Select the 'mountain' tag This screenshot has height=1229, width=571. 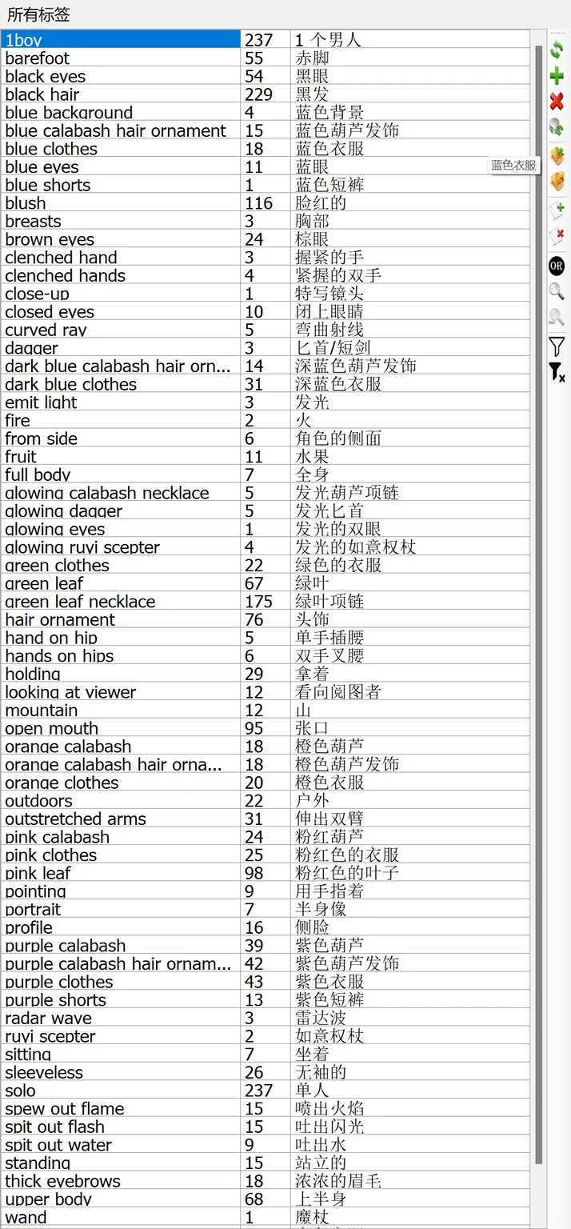[x=42, y=710]
